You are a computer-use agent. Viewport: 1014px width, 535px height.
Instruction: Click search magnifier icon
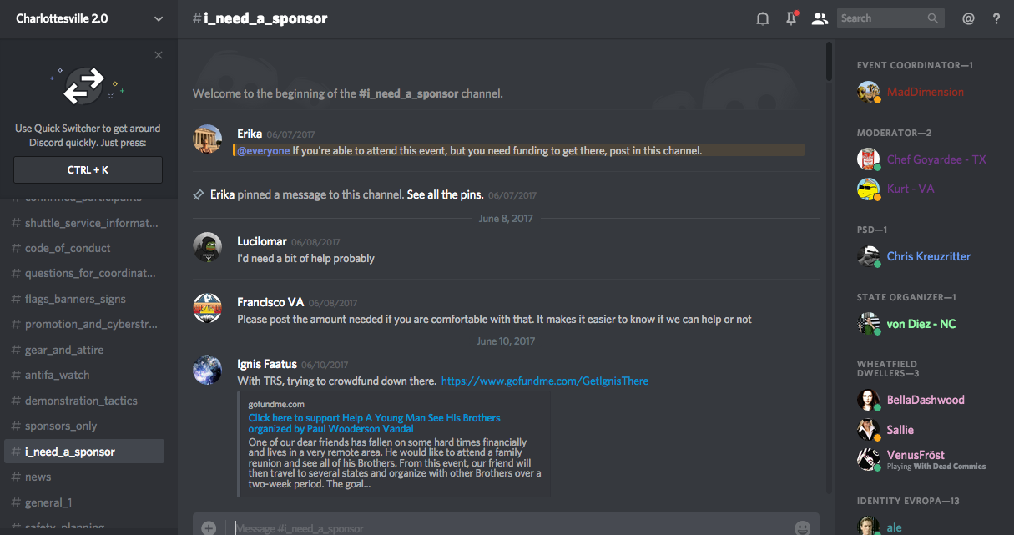(933, 18)
